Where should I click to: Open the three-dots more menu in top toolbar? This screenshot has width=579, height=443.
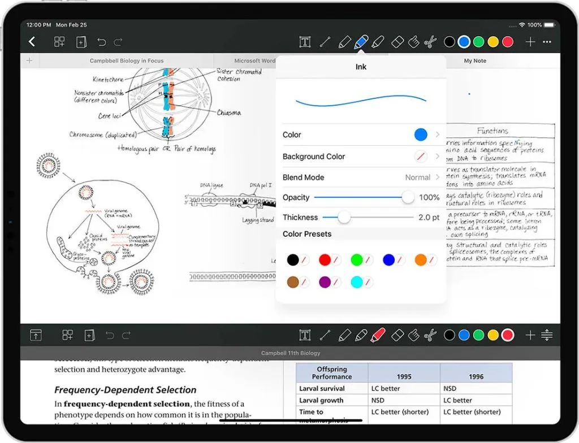547,42
